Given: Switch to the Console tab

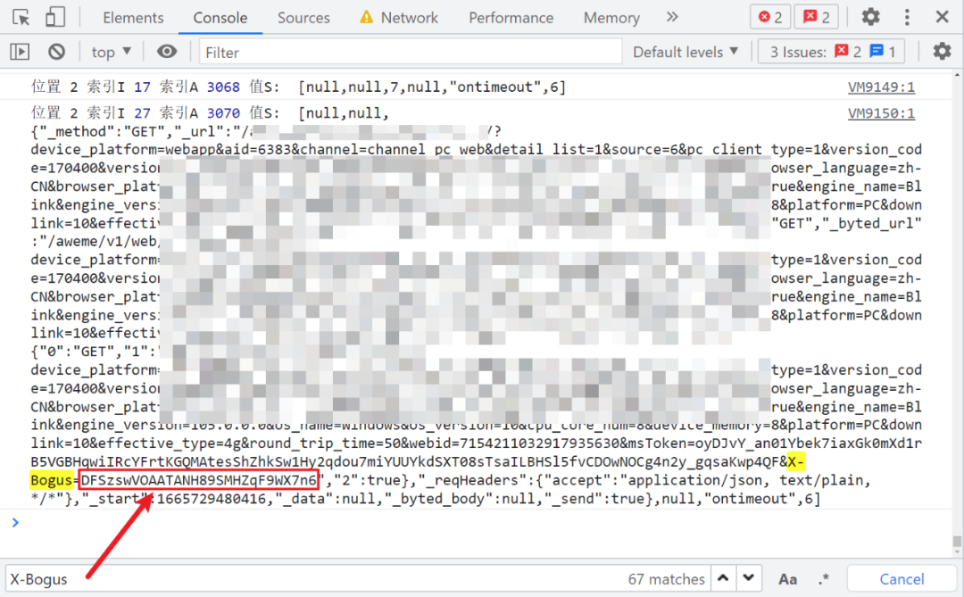Looking at the screenshot, I should [x=220, y=18].
